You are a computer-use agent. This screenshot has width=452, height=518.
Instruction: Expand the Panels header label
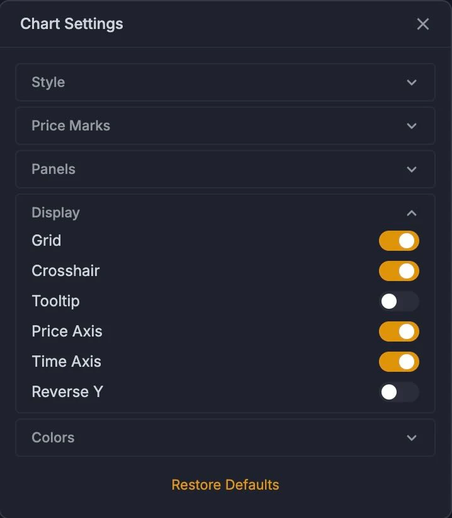(x=54, y=169)
